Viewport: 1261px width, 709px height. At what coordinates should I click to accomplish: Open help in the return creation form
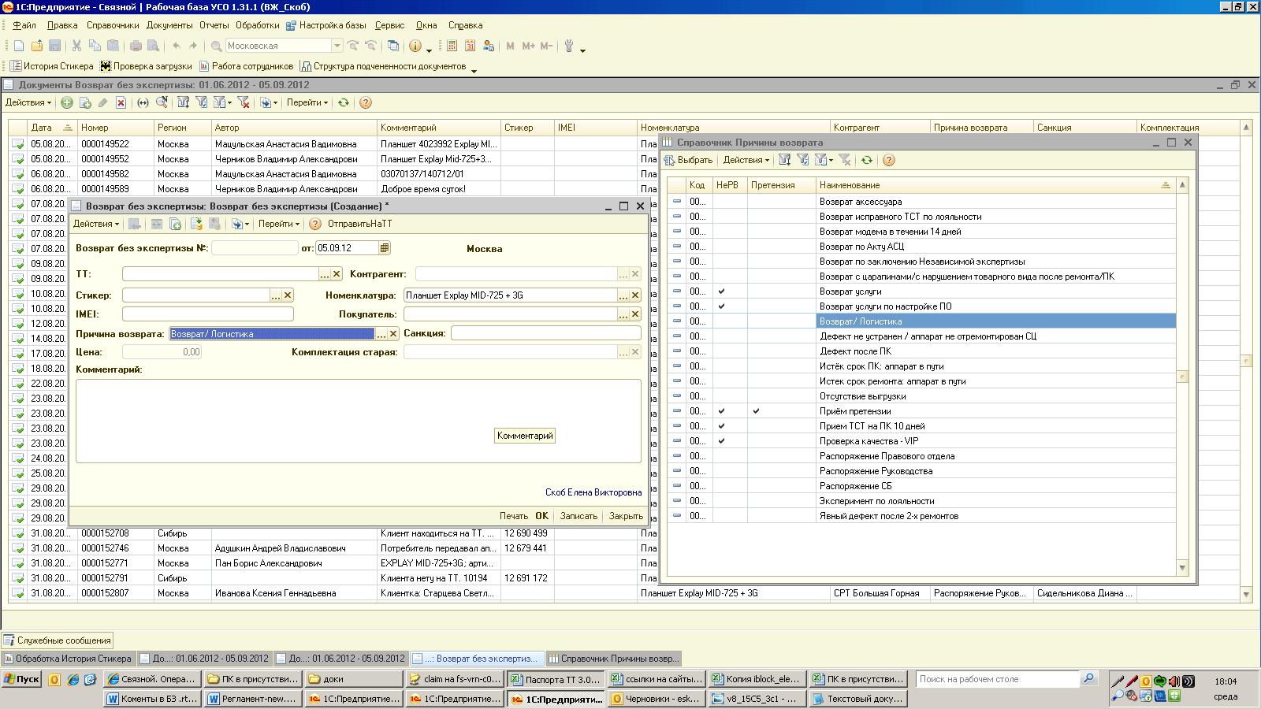pyautogui.click(x=315, y=224)
